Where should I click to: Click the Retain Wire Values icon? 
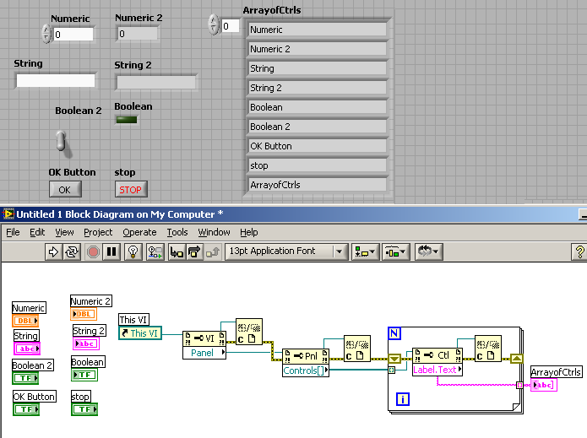[x=155, y=251]
